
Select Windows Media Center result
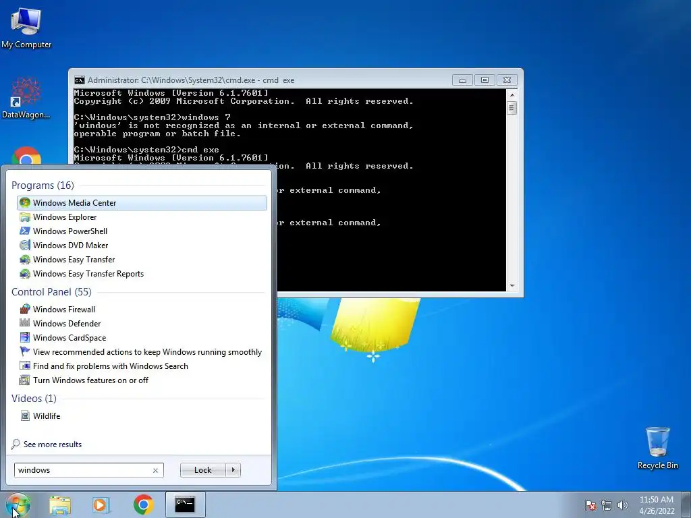[x=142, y=202]
